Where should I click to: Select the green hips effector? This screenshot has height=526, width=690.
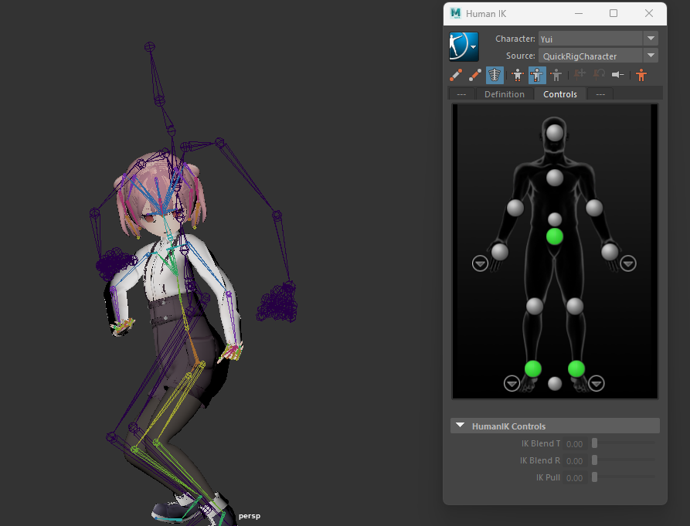pyautogui.click(x=555, y=236)
